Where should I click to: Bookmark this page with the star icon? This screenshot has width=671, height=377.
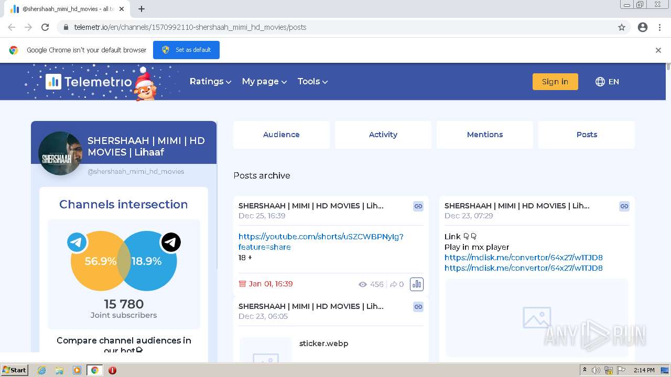(622, 27)
